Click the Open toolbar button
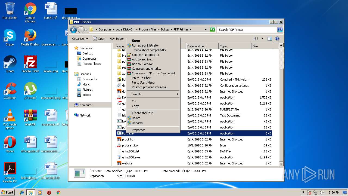This screenshot has width=348, height=196. (99, 39)
